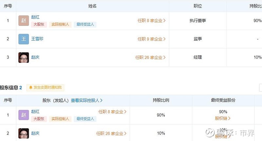This screenshot has width=262, height=141.
Task: Click 赵庆's photo avatar in the manager row
Action: (24, 58)
